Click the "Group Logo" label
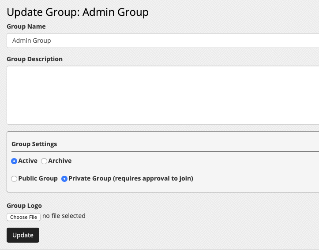319x251 pixels. (x=24, y=206)
